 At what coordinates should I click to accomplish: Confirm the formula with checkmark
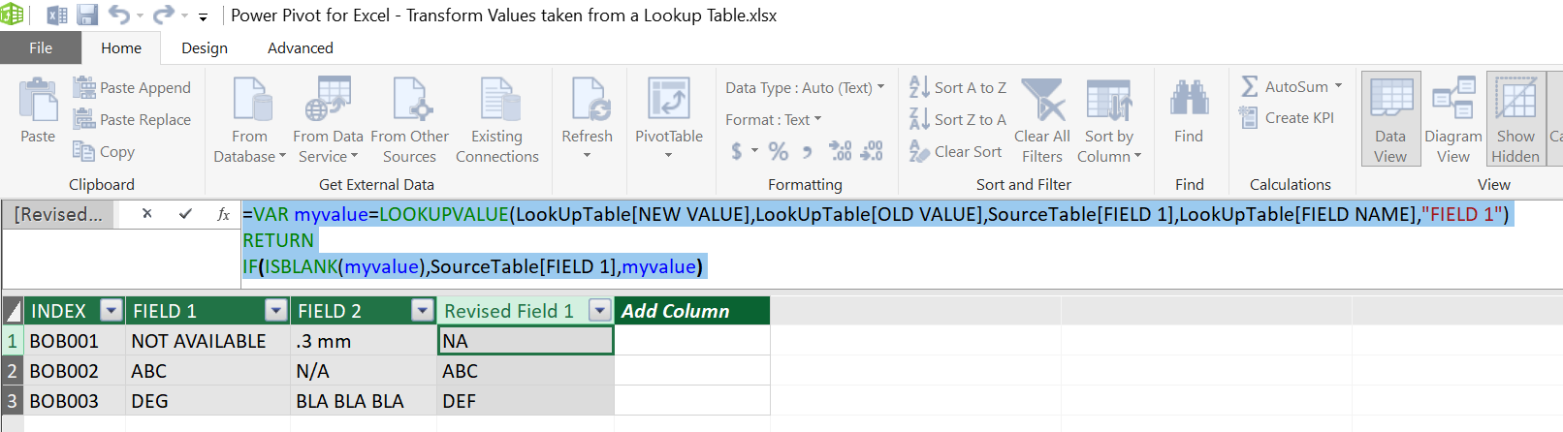point(185,214)
